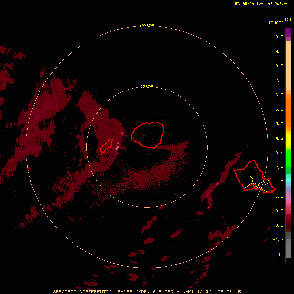Click the 9.0 value on the color scale

click(279, 51)
